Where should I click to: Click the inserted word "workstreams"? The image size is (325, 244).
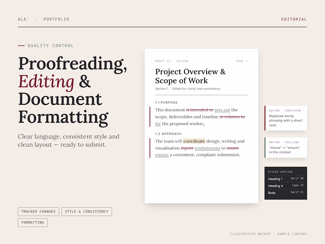click(x=207, y=148)
